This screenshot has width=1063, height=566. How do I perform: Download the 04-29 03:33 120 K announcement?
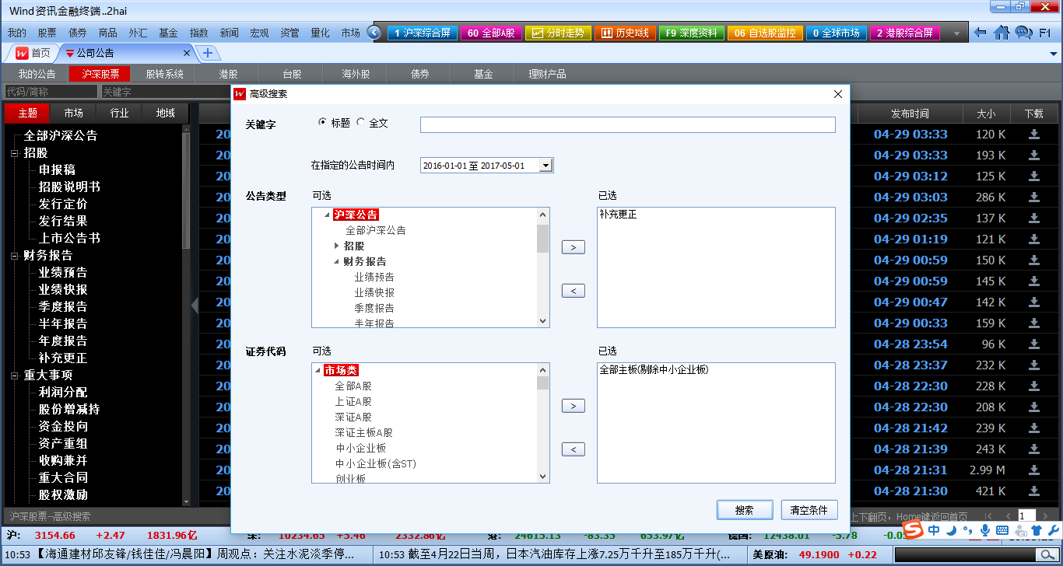pos(1034,134)
